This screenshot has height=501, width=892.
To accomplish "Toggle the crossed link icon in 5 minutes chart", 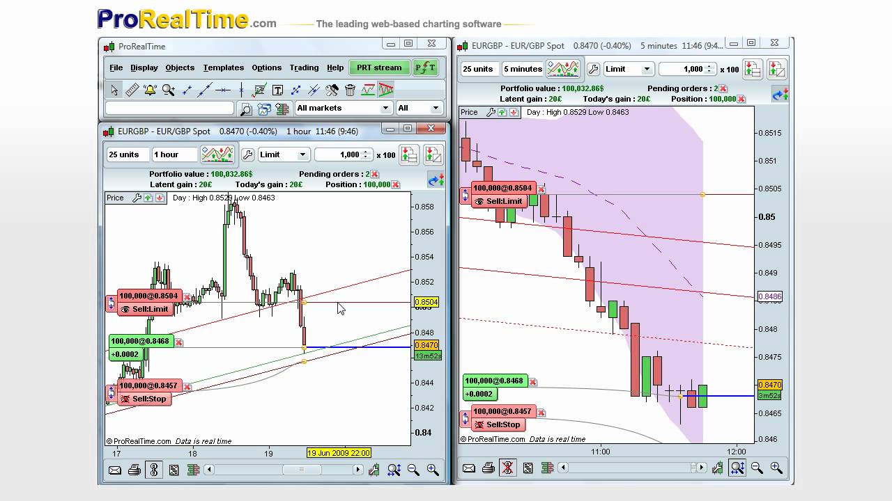I will 508,468.
